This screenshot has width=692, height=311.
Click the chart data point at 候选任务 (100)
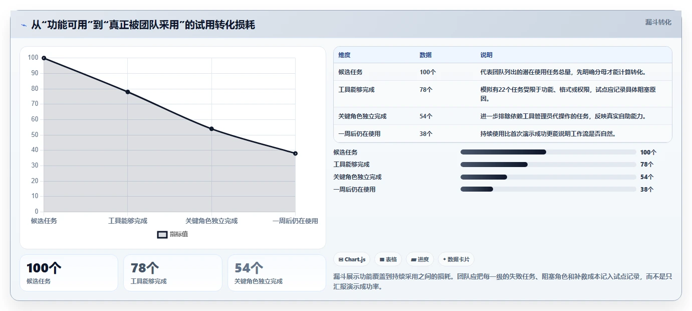(44, 58)
